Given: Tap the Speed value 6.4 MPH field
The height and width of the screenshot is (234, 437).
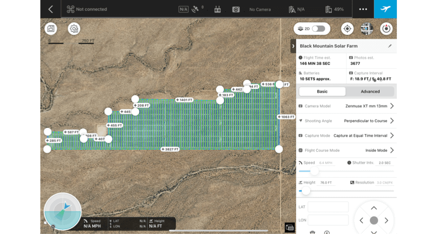Looking at the screenshot, I should click(x=326, y=163).
